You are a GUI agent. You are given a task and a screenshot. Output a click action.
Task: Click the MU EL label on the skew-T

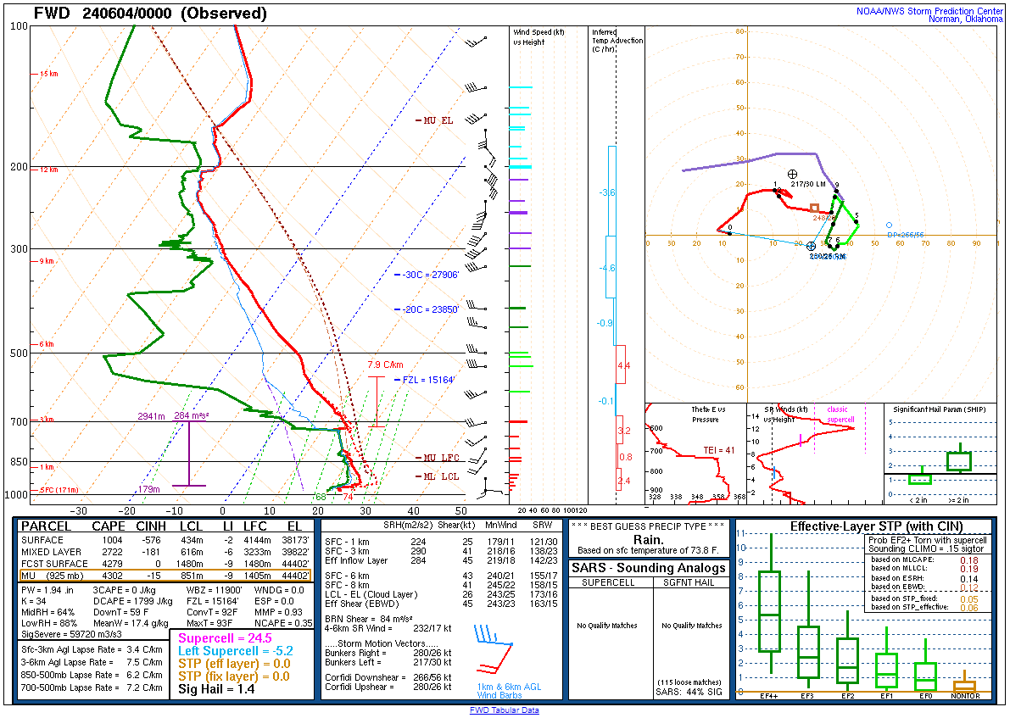[438, 121]
